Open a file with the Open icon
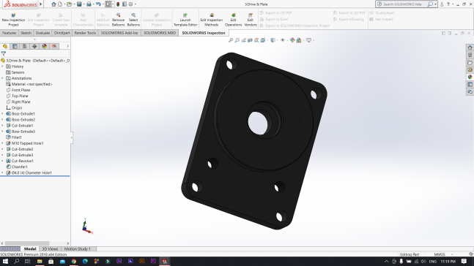Viewport: 474px width, 266px height. pyautogui.click(x=69, y=4)
